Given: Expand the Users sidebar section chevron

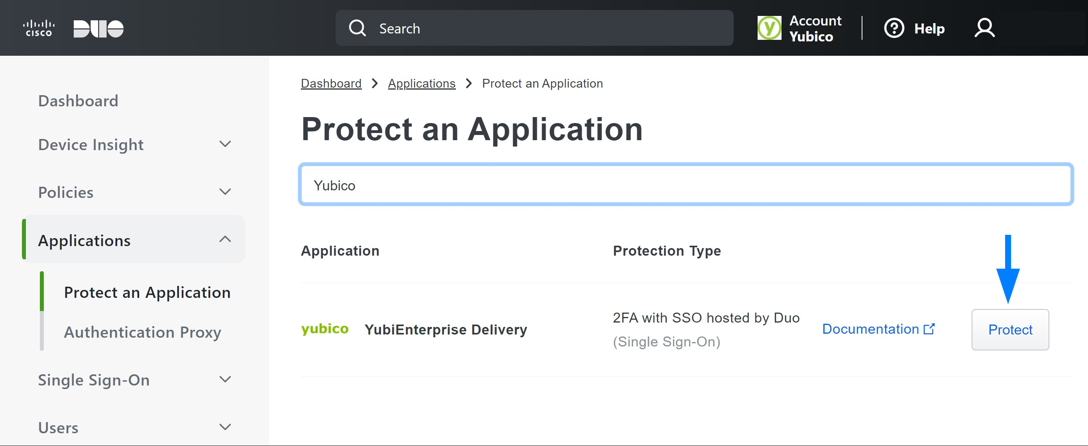Looking at the screenshot, I should click(225, 427).
